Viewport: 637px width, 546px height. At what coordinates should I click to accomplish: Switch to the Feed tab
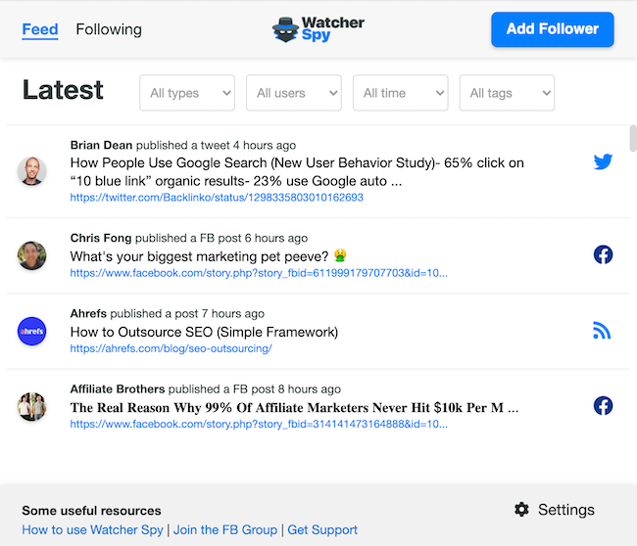click(x=40, y=29)
